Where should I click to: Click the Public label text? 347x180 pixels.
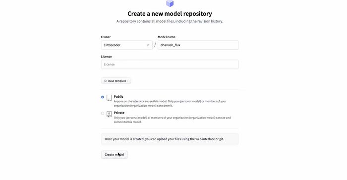tap(118, 97)
